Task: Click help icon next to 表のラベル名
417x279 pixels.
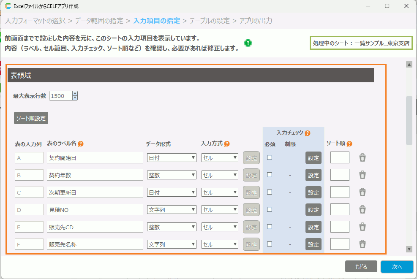Action: click(x=81, y=144)
